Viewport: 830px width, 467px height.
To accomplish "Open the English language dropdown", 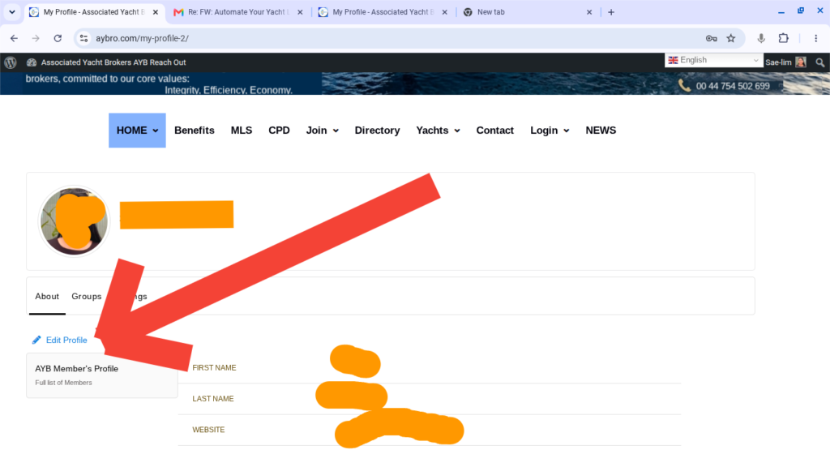I will 713,60.
